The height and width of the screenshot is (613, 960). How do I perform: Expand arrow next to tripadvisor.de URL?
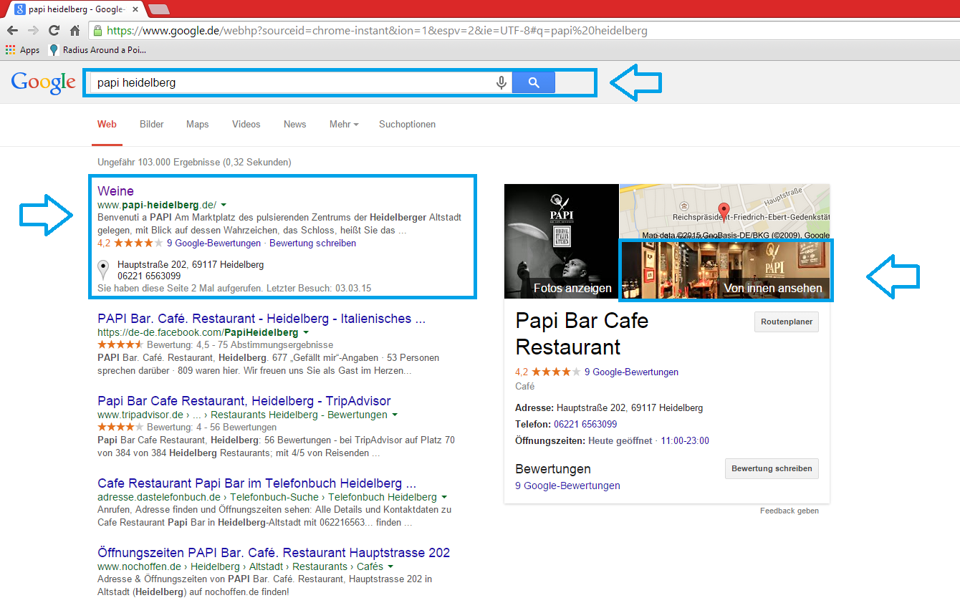395,415
